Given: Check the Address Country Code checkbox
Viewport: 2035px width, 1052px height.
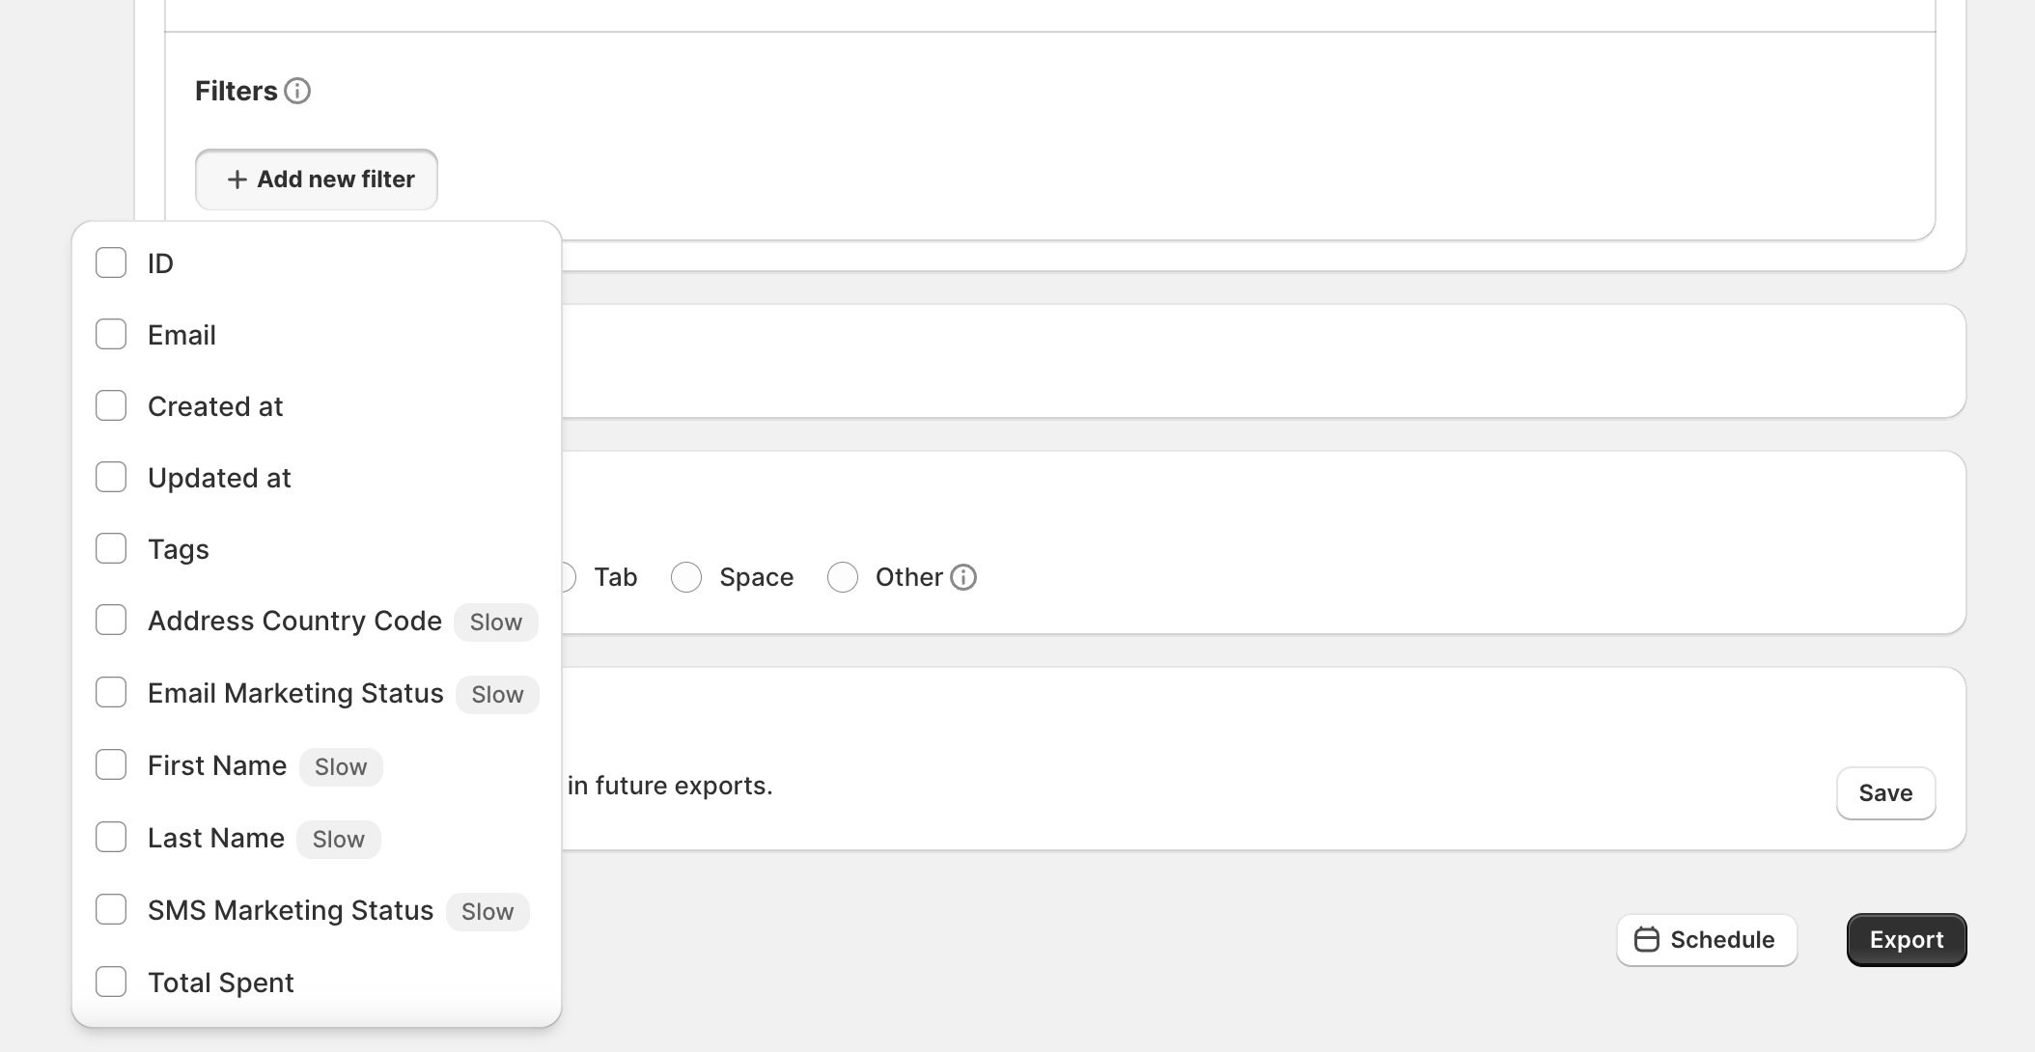Looking at the screenshot, I should [x=111, y=620].
